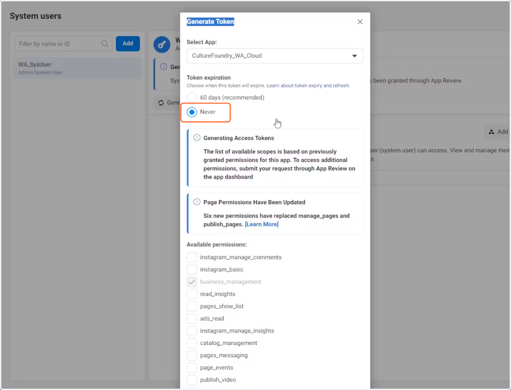Click the Add Assets button behind the dialog

click(x=498, y=132)
